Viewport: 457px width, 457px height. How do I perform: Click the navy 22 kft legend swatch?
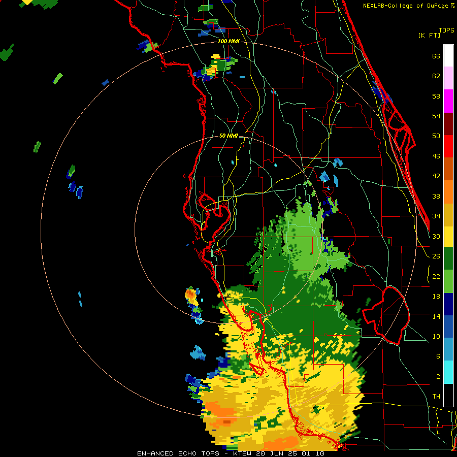point(448,304)
